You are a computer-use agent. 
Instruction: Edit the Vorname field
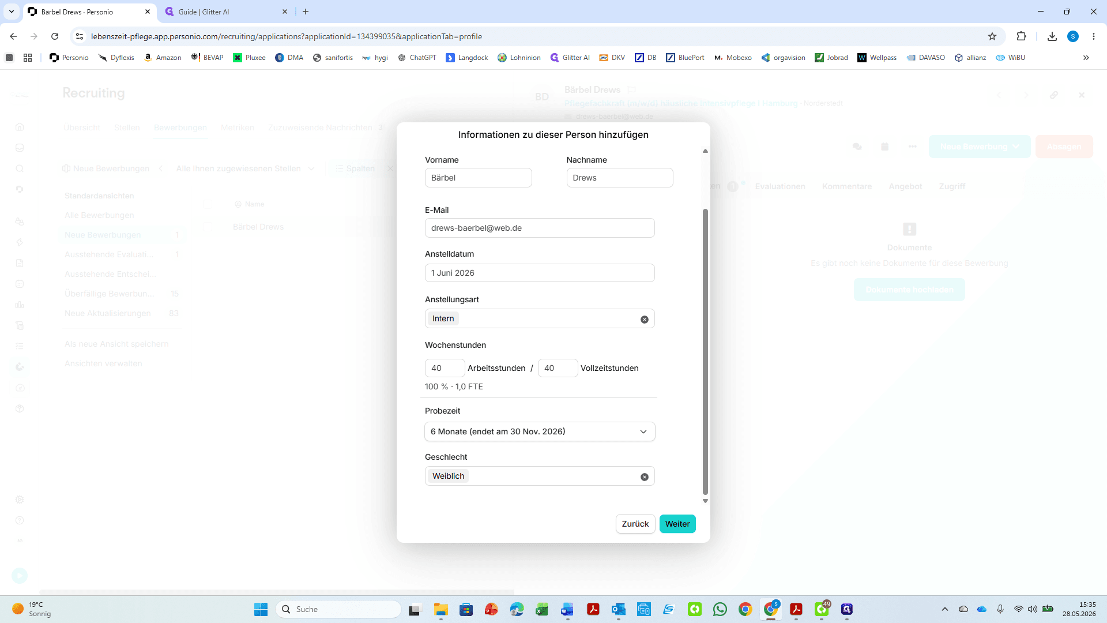(479, 178)
